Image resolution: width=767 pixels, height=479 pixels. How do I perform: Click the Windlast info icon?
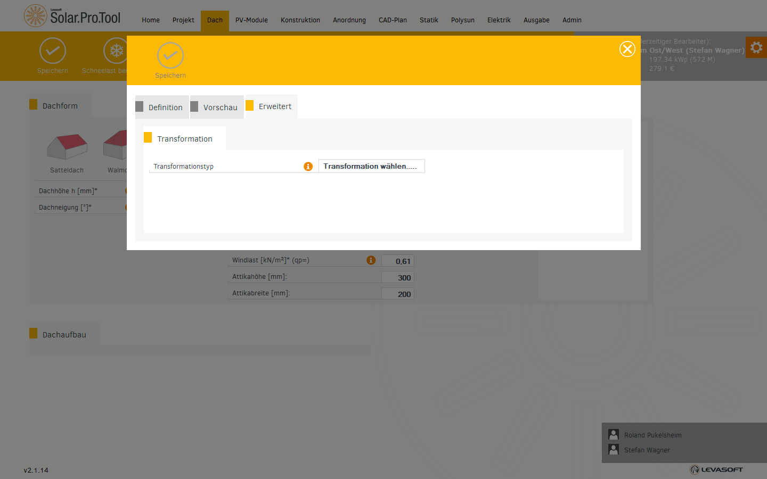(371, 260)
